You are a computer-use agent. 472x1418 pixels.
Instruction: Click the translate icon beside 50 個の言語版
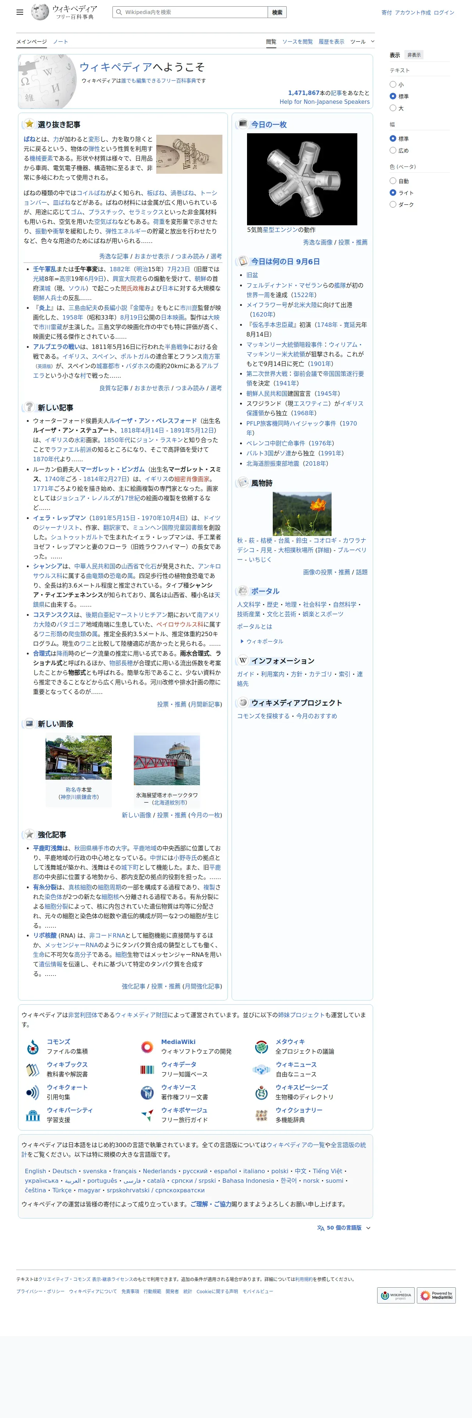click(321, 1228)
